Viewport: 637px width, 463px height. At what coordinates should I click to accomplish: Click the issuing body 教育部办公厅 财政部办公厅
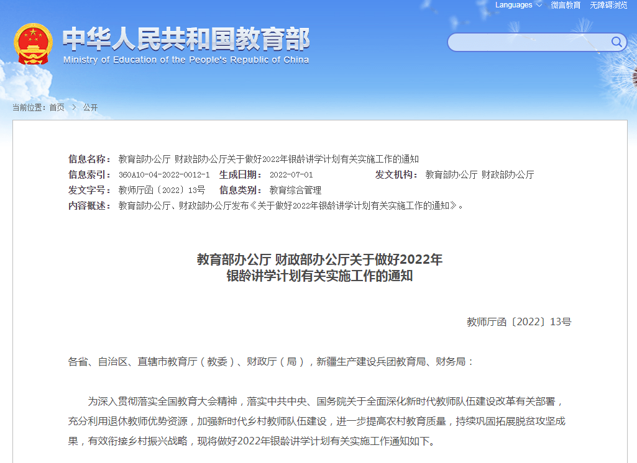click(x=480, y=175)
